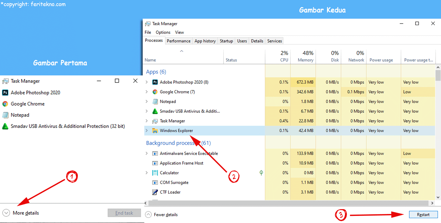
Task: Expand the Windows Explorer process row
Action: [x=147, y=131]
